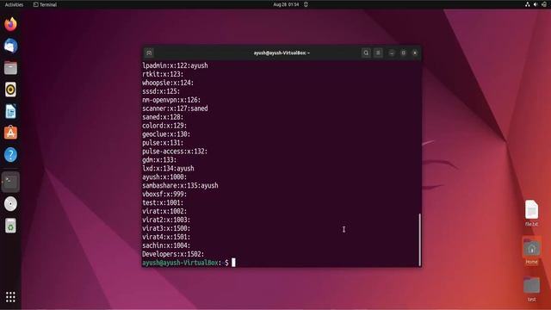Viewport: 551px width, 310px height.
Task: Open Firefox from the dock
Action: 10,24
